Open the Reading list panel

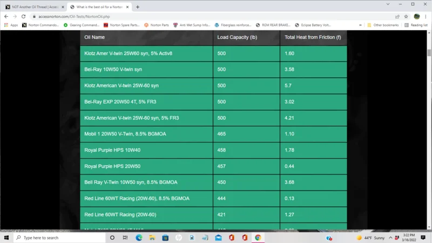click(416, 25)
